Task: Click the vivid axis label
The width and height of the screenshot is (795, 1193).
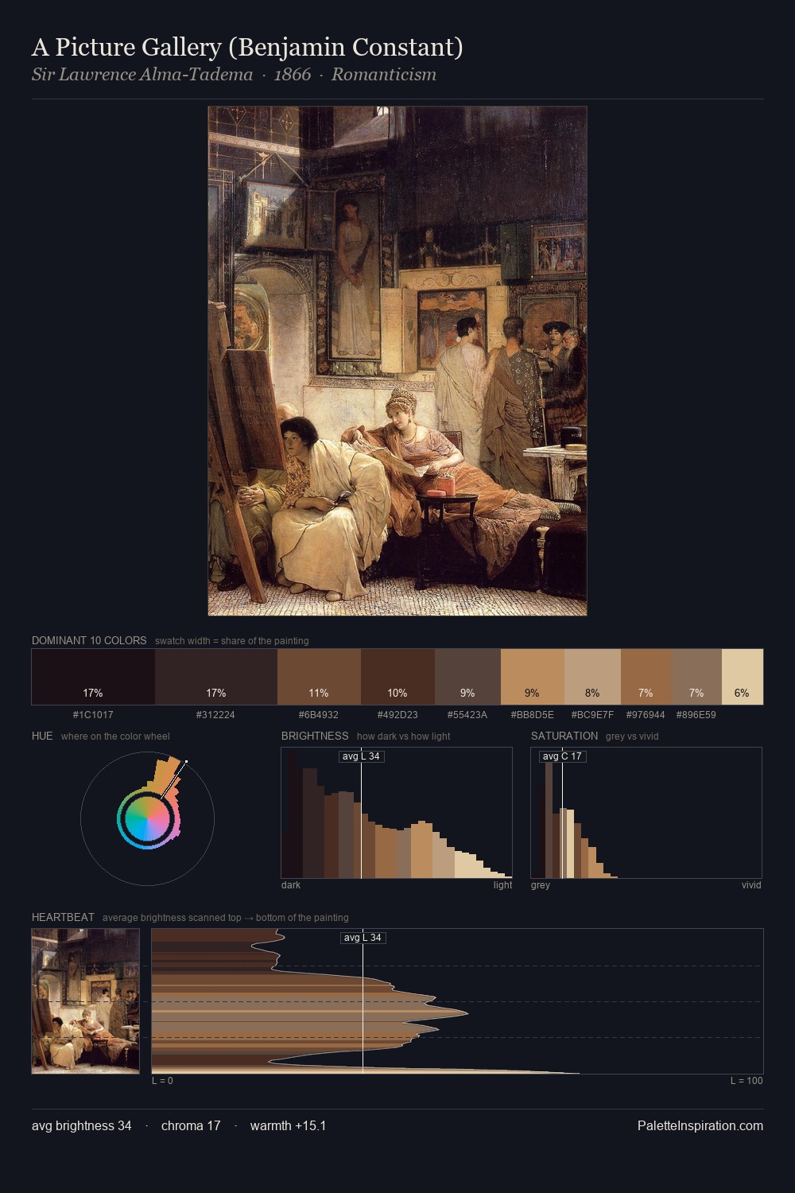Action: 751,885
